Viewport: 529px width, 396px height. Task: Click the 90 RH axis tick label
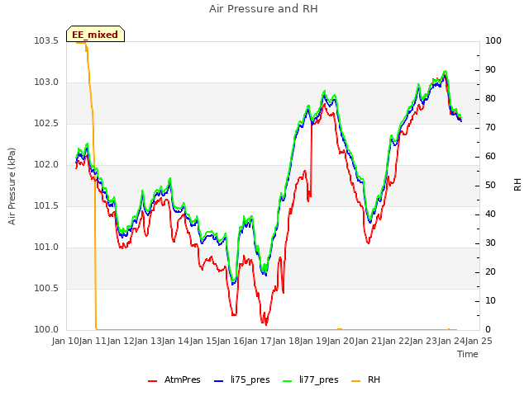[490, 70]
